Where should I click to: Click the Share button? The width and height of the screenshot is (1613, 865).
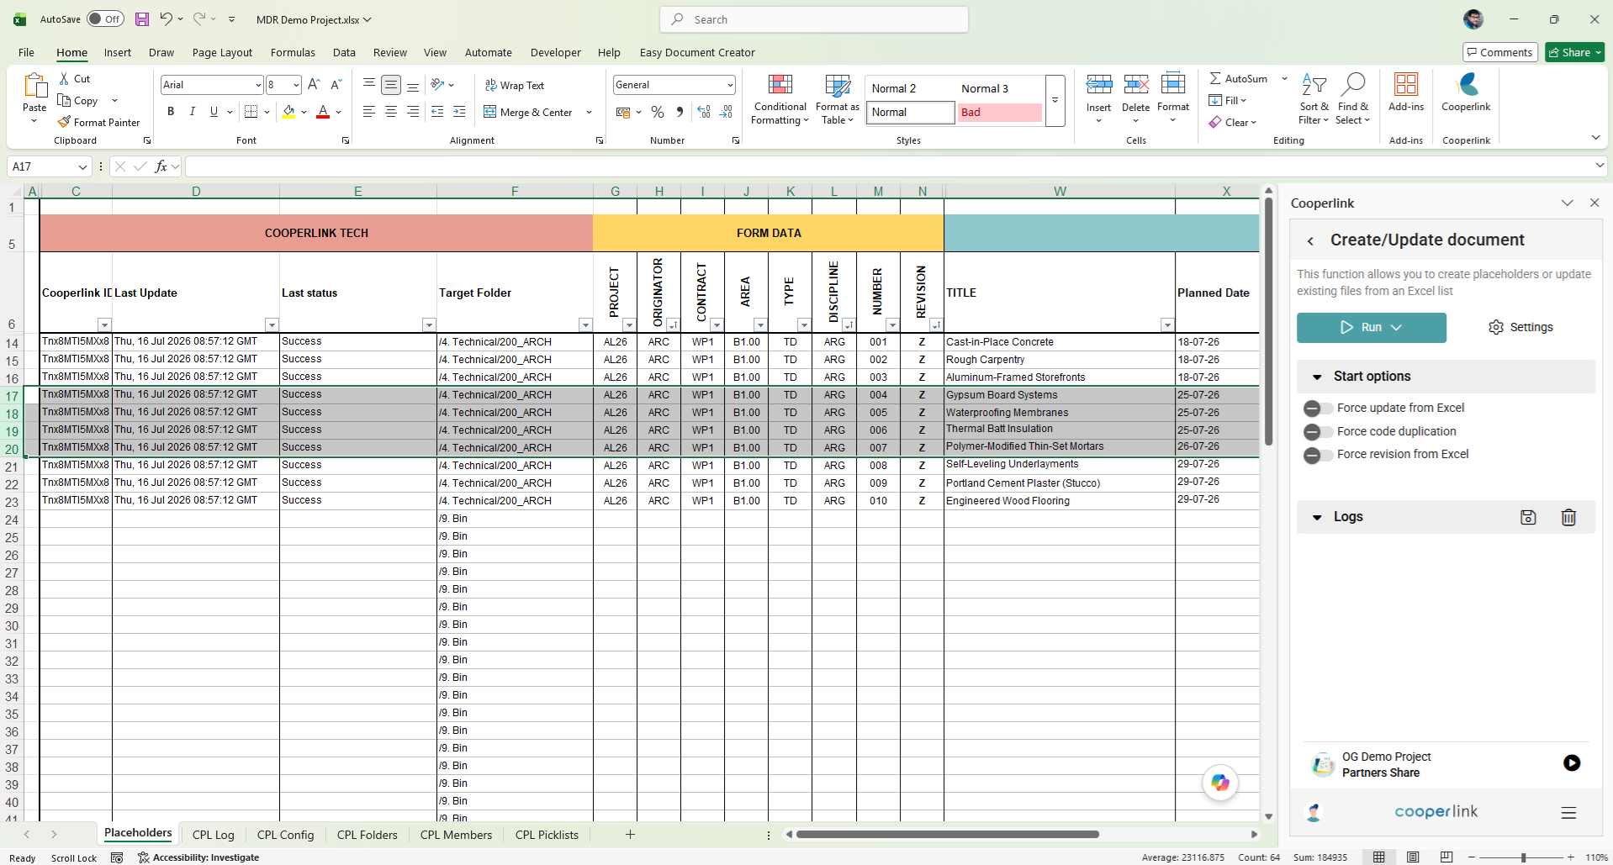click(x=1574, y=52)
